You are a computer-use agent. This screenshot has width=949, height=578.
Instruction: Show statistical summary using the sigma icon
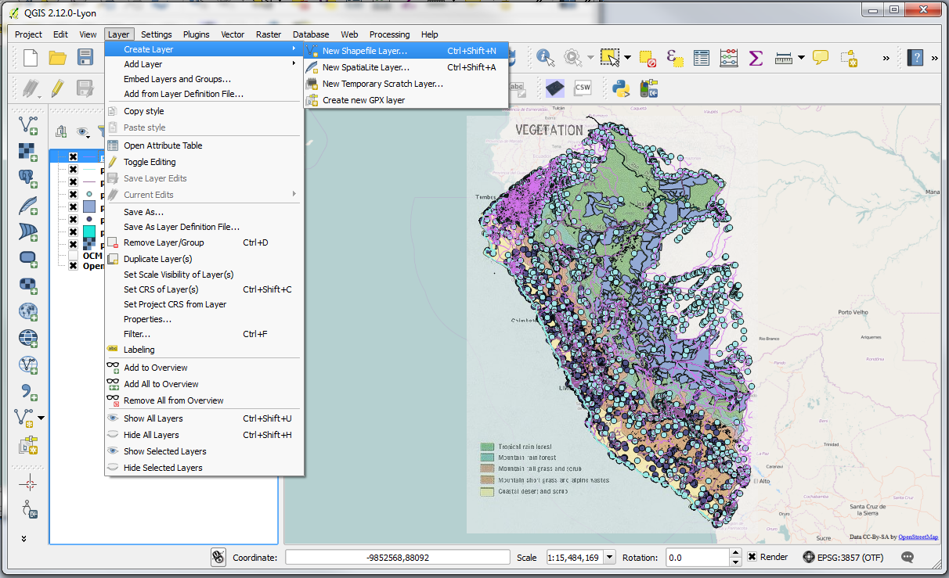point(756,58)
